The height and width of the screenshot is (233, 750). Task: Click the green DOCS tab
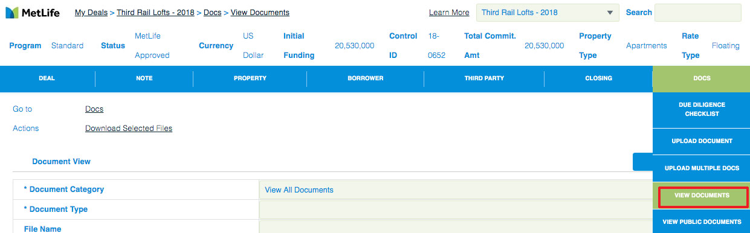tap(702, 78)
